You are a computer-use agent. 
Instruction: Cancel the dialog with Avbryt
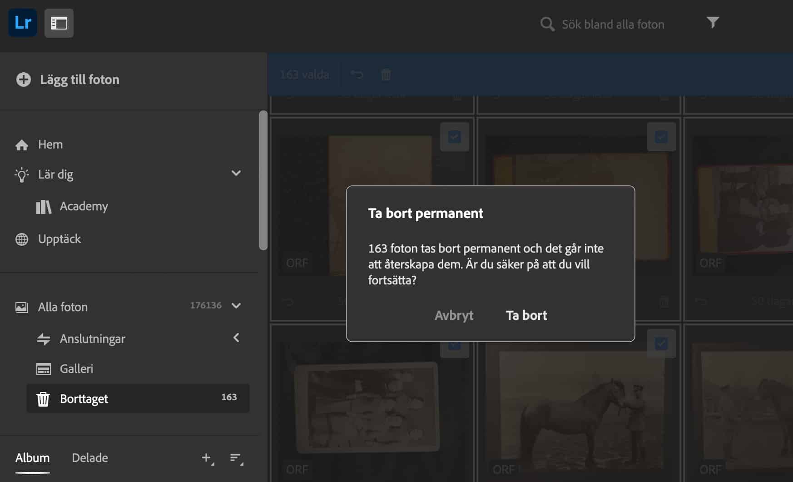(x=454, y=315)
